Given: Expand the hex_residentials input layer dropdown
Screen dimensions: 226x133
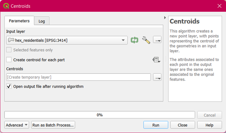Looking at the screenshot, I should [x=123, y=40].
